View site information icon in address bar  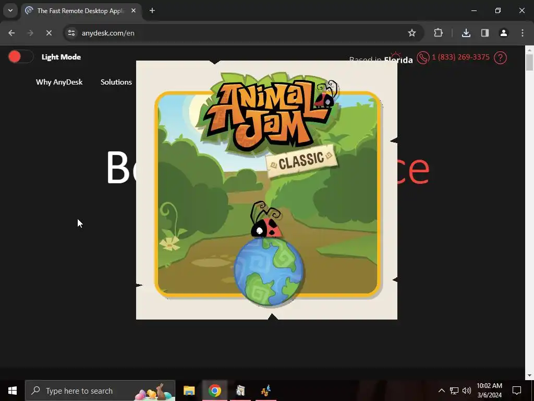tap(71, 33)
